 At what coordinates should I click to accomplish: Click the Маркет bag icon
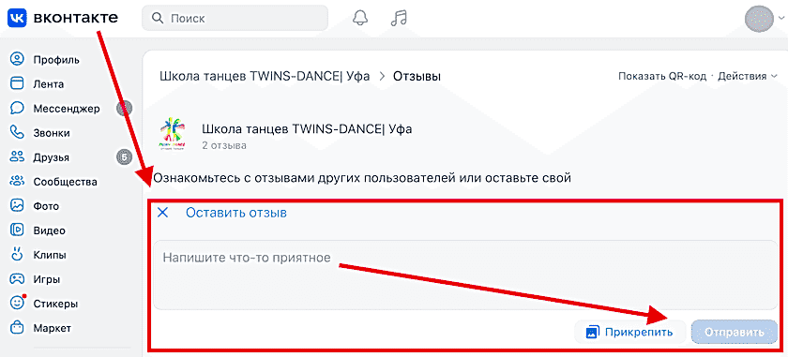17,328
